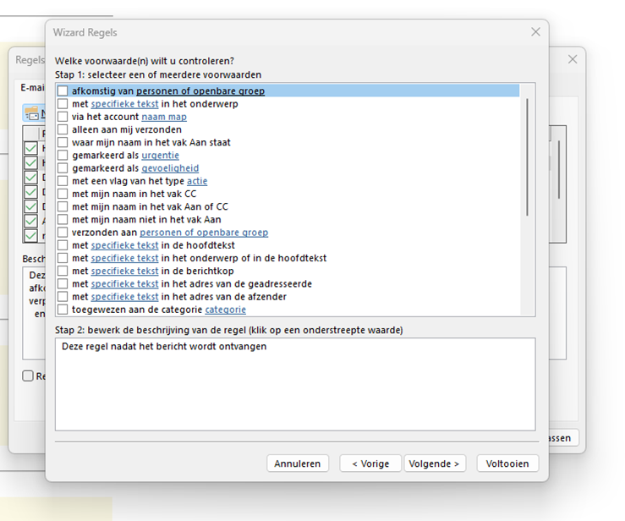Enable 'alleen aan mij verzonden' condition
This screenshot has height=521, width=625.
pos(63,129)
